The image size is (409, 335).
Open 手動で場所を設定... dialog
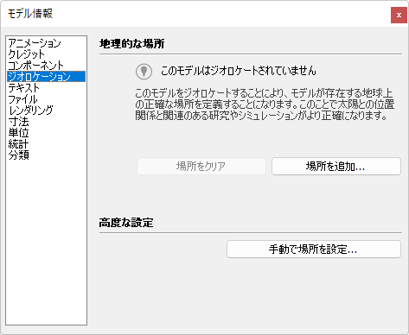314,250
